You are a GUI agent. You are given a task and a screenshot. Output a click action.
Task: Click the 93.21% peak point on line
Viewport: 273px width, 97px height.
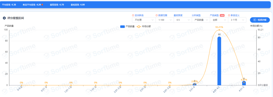pyautogui.click(x=219, y=30)
